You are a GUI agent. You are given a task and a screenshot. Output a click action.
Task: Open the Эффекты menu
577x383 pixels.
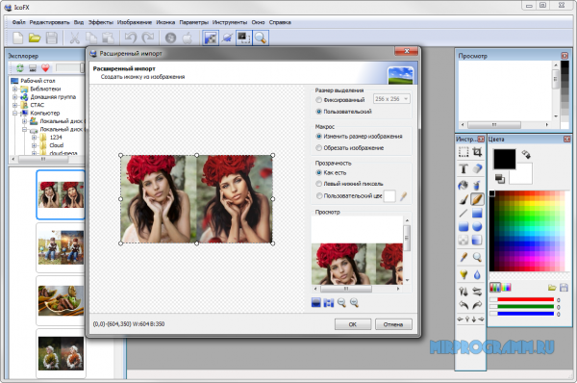click(x=100, y=22)
